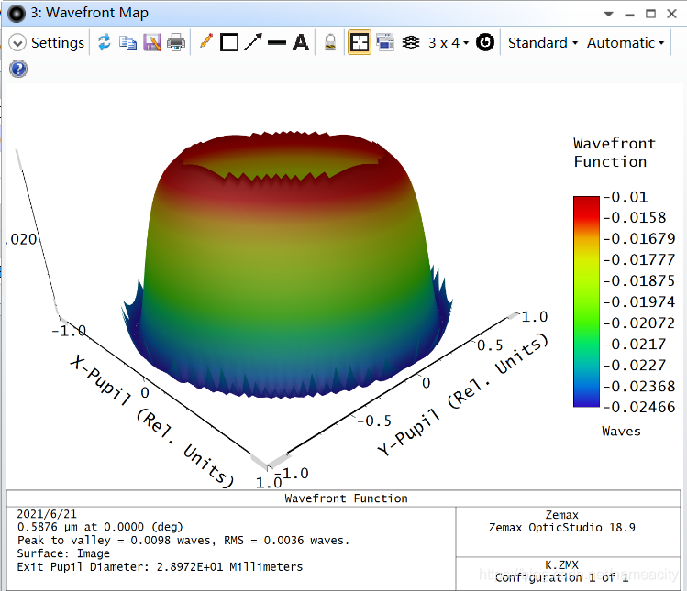Refresh the wavefront map analysis
This screenshot has height=591, width=687.
click(x=105, y=42)
